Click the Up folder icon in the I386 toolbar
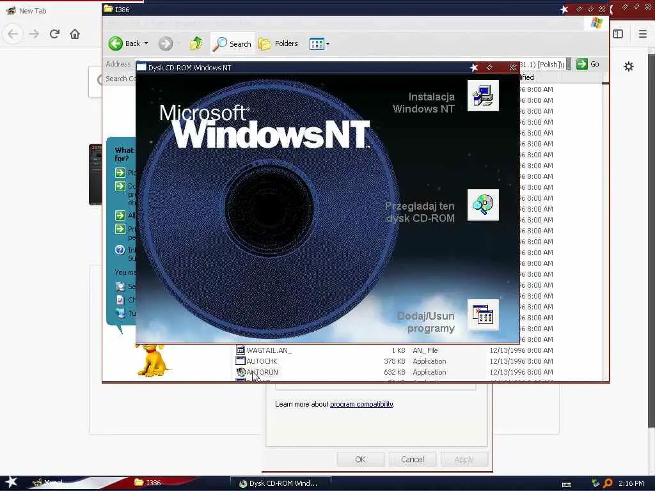 [x=196, y=43]
